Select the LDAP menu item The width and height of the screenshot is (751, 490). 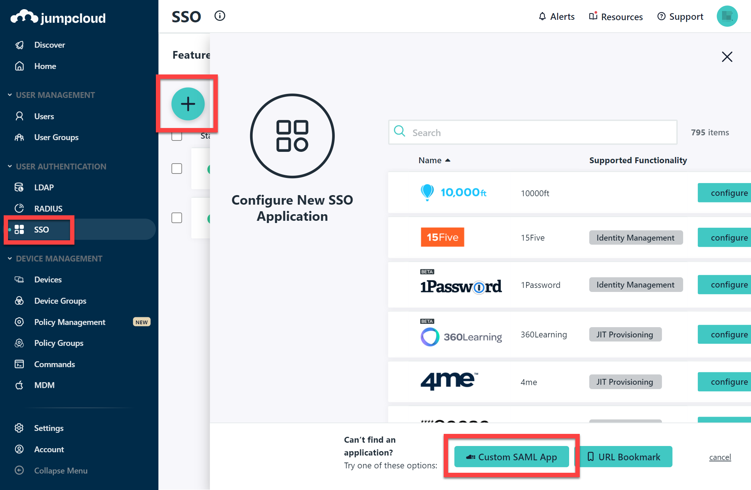[x=44, y=187]
